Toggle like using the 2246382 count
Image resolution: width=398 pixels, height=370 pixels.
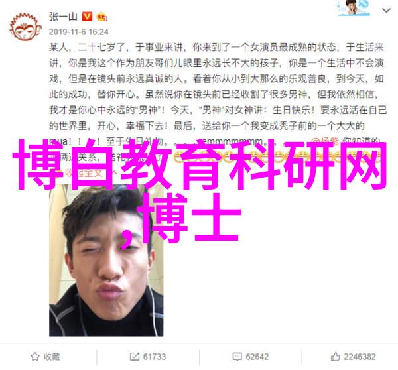pos(360,357)
